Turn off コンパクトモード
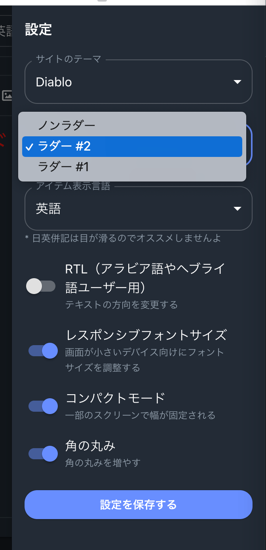Screen dimensions: 266x550 (x=42, y=406)
